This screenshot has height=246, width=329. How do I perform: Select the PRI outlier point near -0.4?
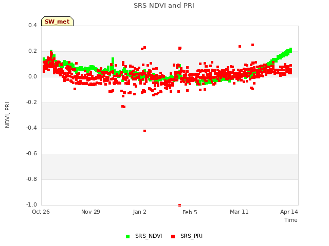tap(144, 131)
